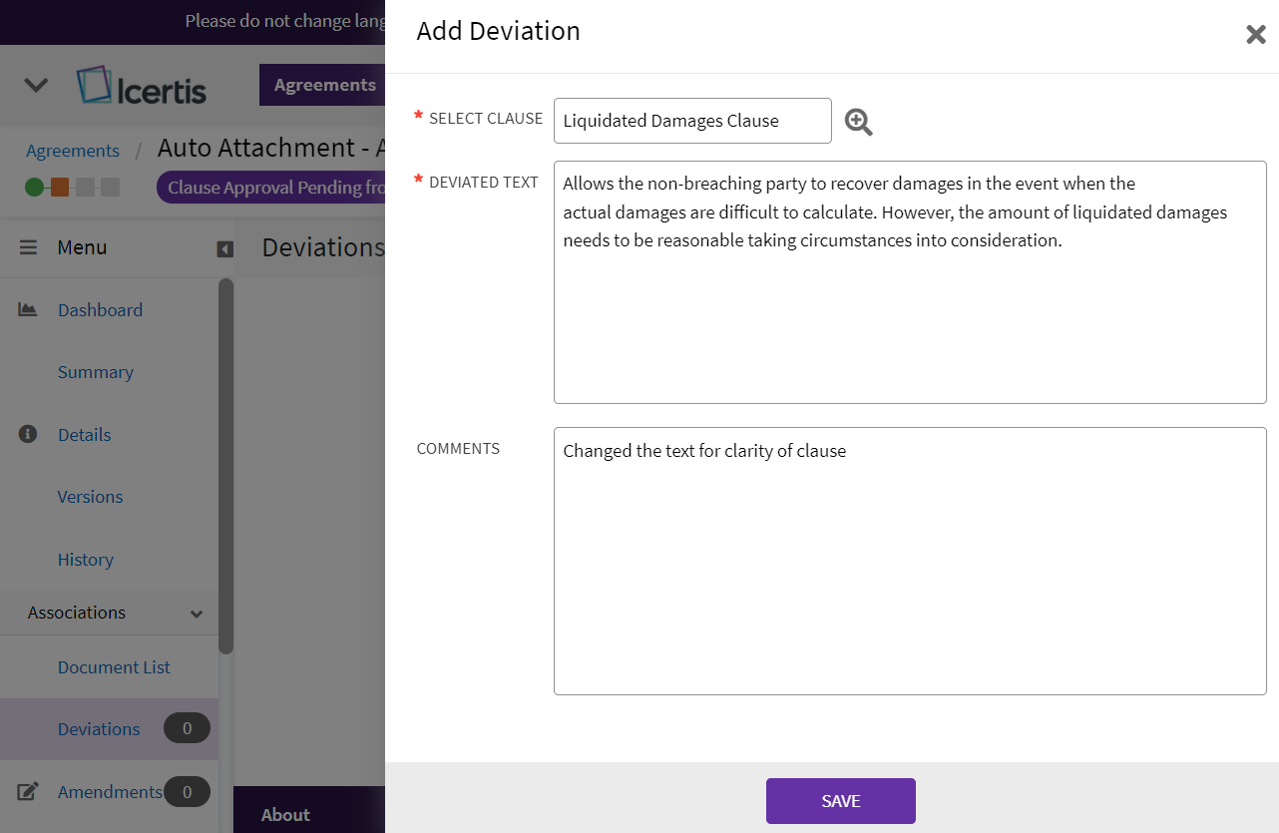Click the Details info icon
The width and height of the screenshot is (1279, 833).
tap(28, 434)
